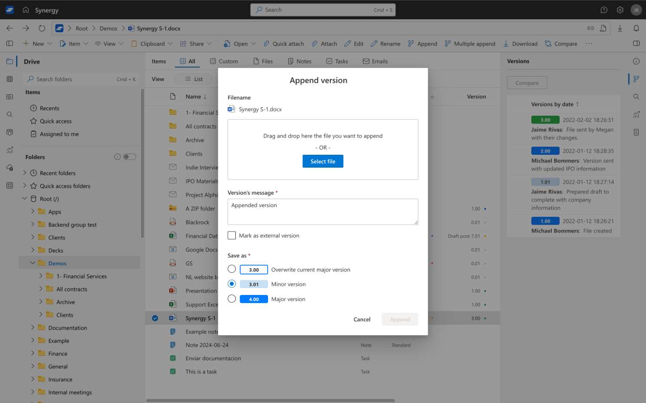Image resolution: width=646 pixels, height=403 pixels.
Task: Expand the Backend group test folder
Action: [33, 224]
